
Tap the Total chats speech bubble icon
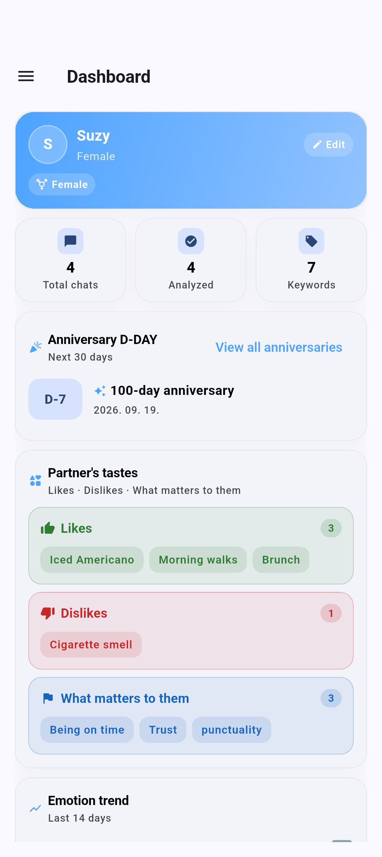point(70,241)
